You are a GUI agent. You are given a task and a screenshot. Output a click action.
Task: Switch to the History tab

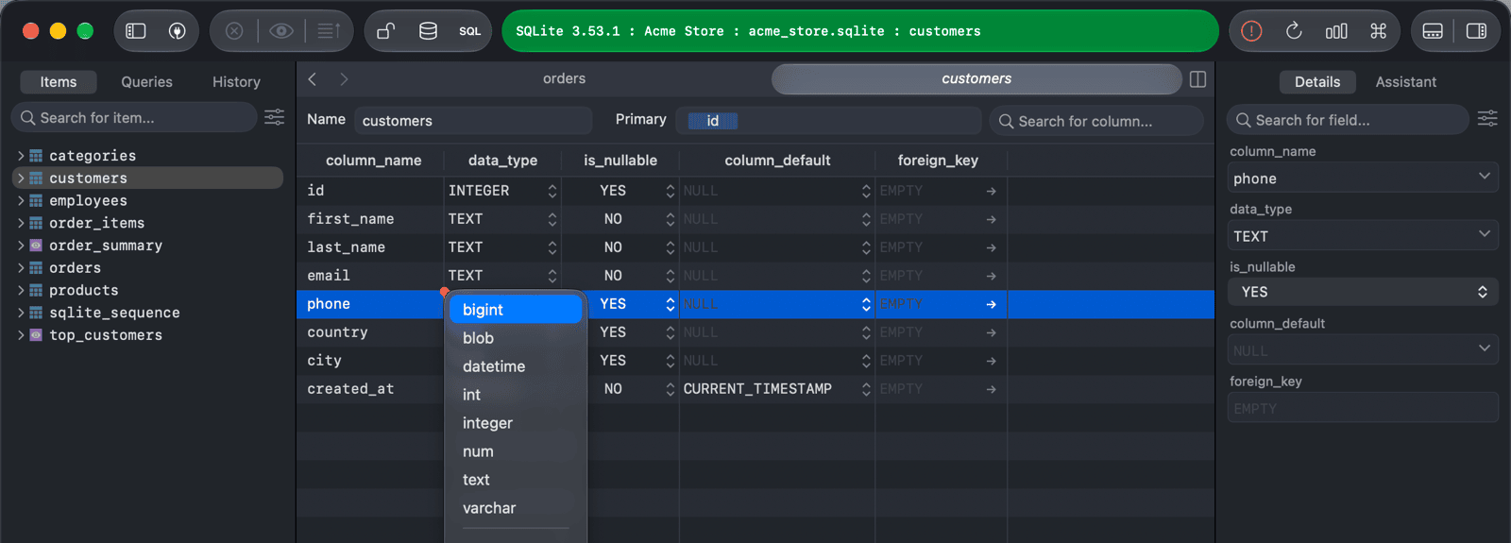pos(236,82)
